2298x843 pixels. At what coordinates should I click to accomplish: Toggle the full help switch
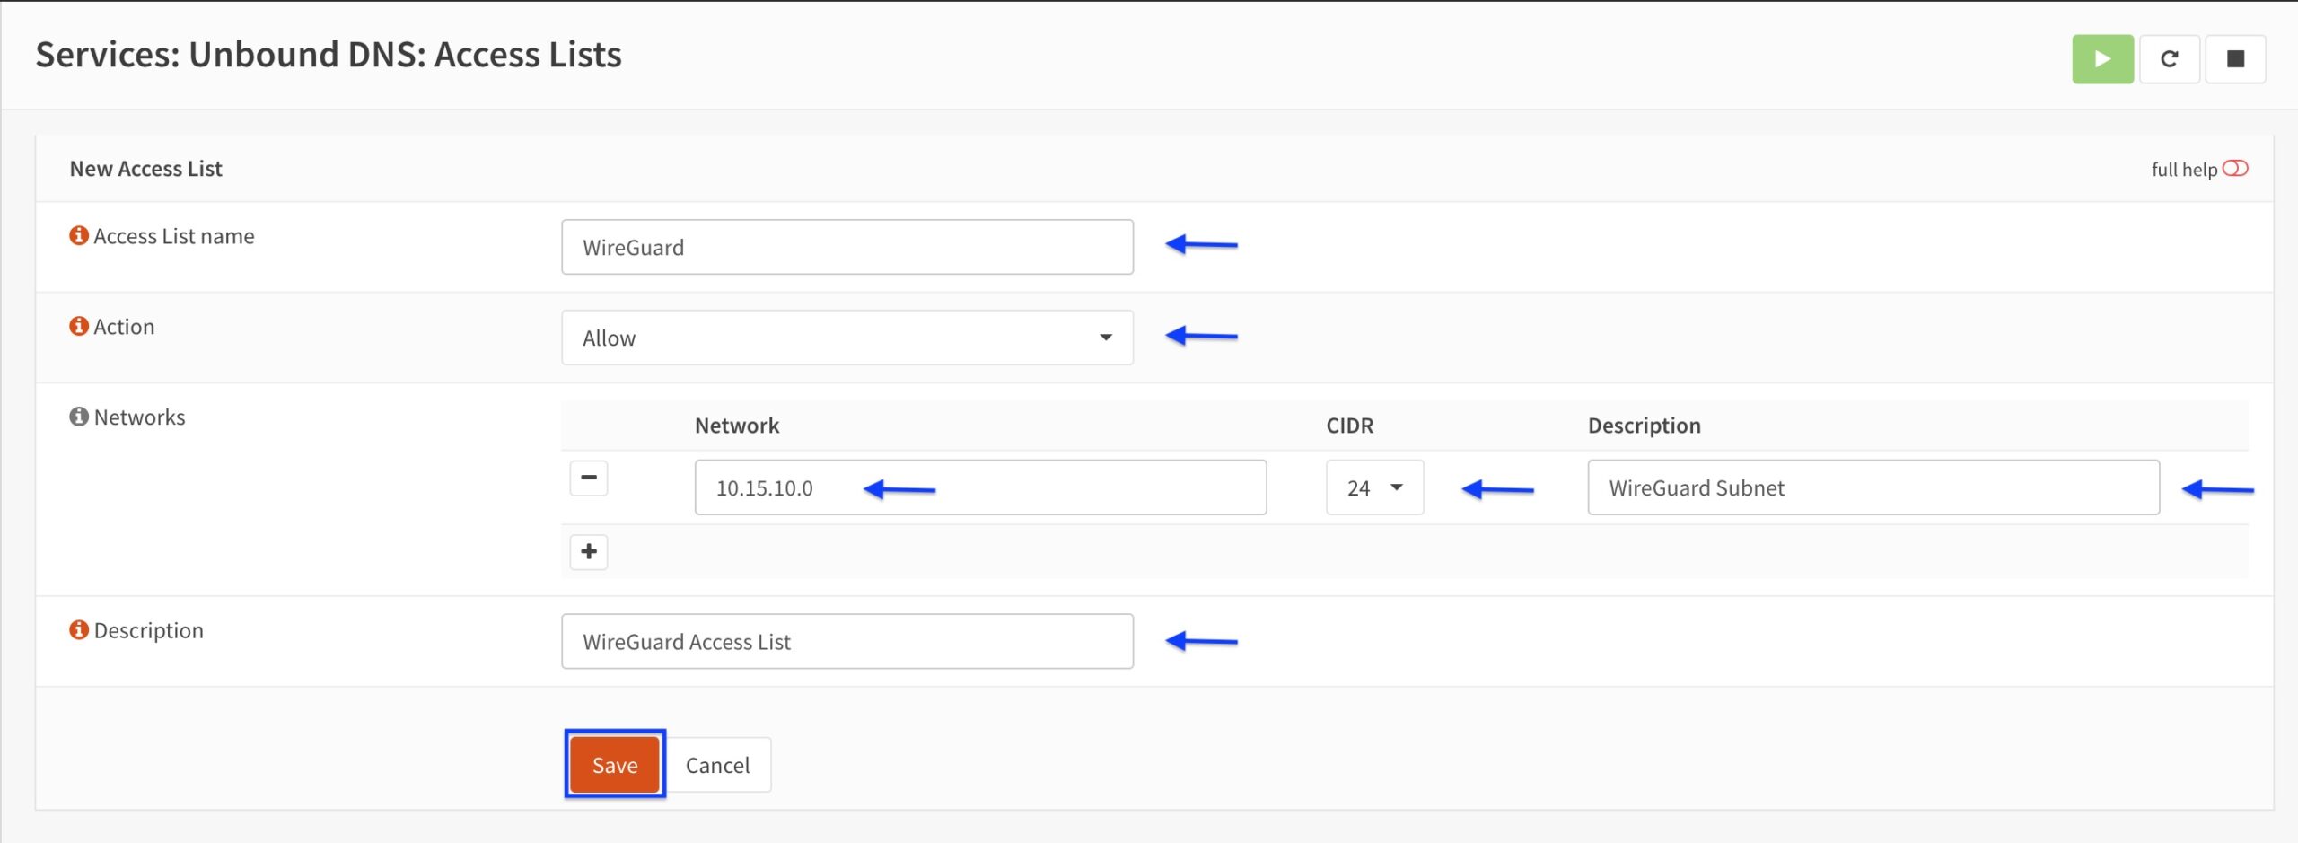point(2235,169)
